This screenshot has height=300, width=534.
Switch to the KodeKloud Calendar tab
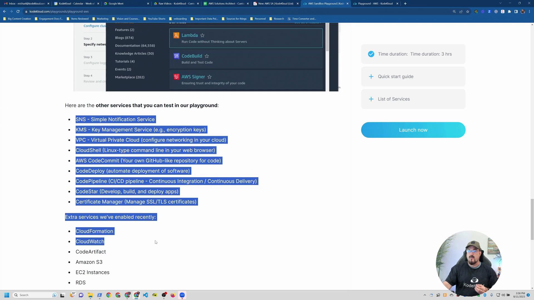click(76, 4)
